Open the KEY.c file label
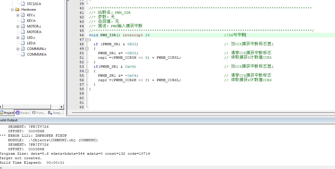Image resolution: width=335 pixels, height=169 pixels. [31, 15]
